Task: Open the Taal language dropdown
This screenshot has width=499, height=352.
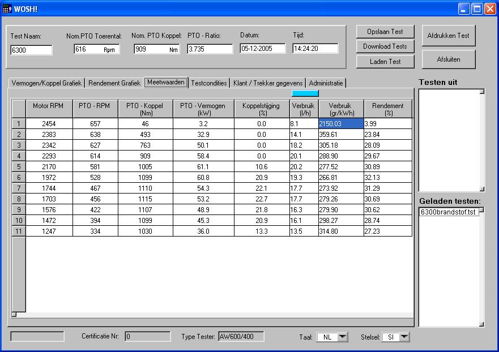Action: 343,337
